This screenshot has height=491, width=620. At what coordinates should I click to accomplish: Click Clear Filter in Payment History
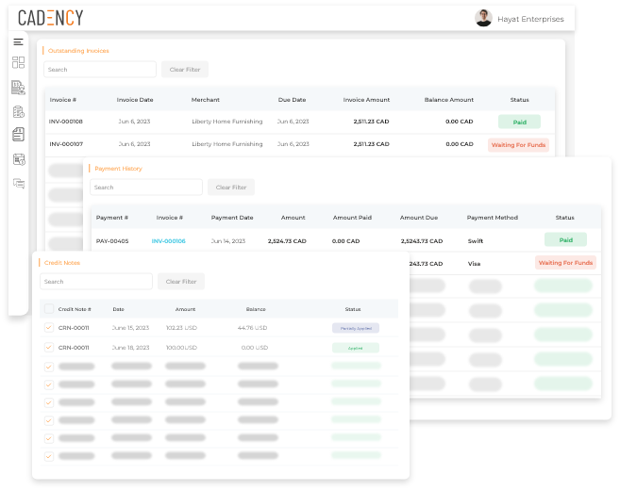click(231, 188)
